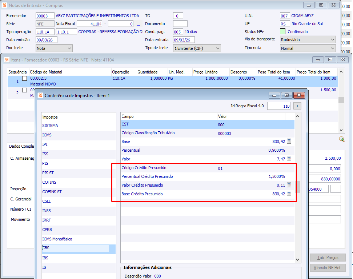The image size is (353, 279).
Task: Check the box for item sequence 2
Action: (x=25, y=90)
